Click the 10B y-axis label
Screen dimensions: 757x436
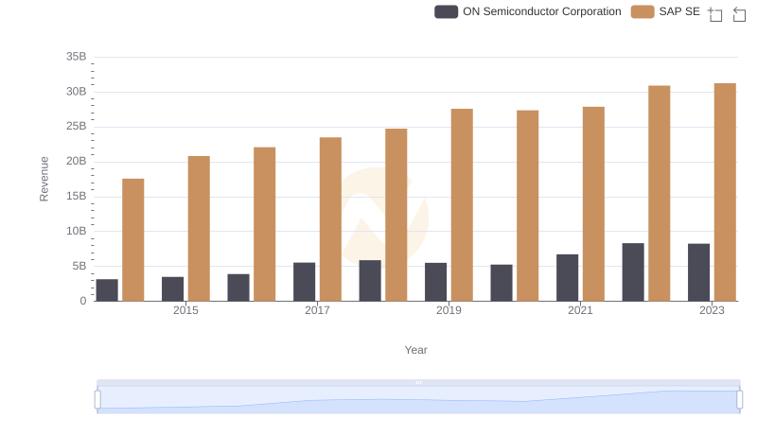[x=77, y=231]
